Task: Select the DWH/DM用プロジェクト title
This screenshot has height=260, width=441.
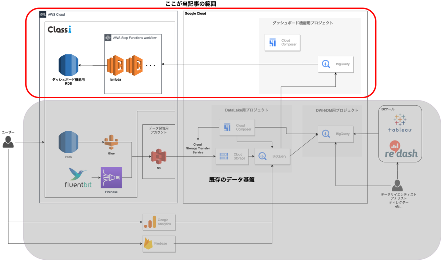Action: [337, 110]
